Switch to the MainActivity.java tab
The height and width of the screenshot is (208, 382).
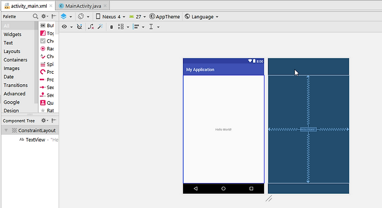83,6
